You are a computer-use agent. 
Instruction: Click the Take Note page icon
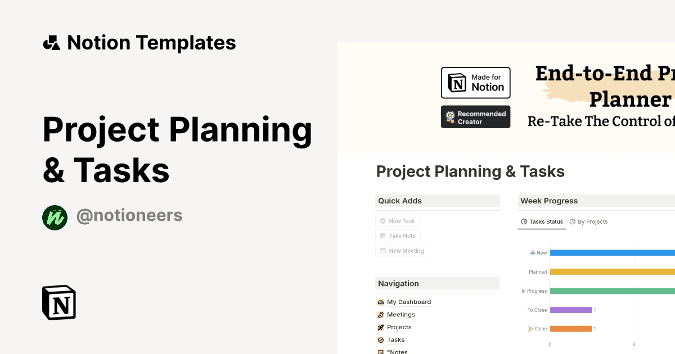(383, 235)
